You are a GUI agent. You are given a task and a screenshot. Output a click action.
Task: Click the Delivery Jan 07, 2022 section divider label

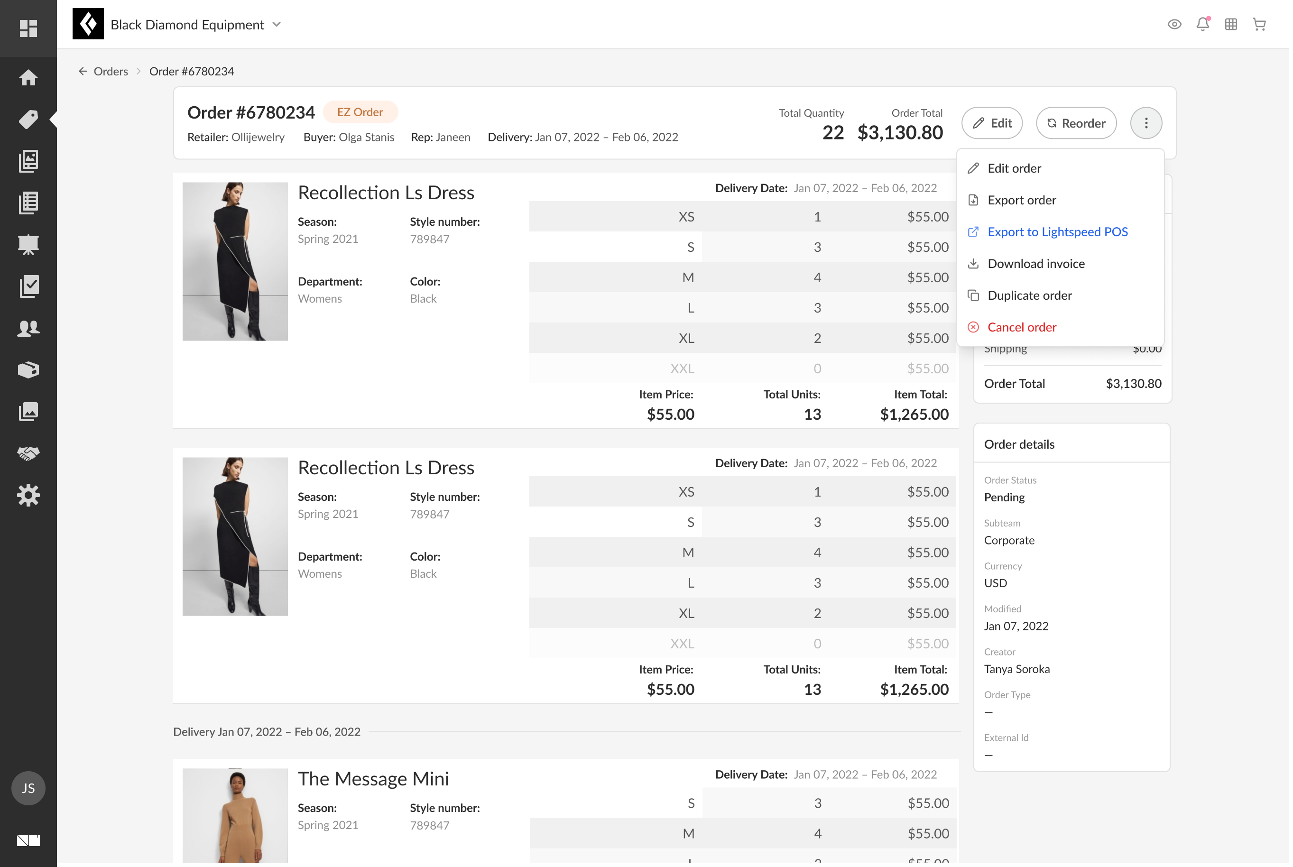[x=268, y=733]
